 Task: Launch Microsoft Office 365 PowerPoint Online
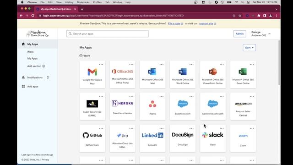213,74
